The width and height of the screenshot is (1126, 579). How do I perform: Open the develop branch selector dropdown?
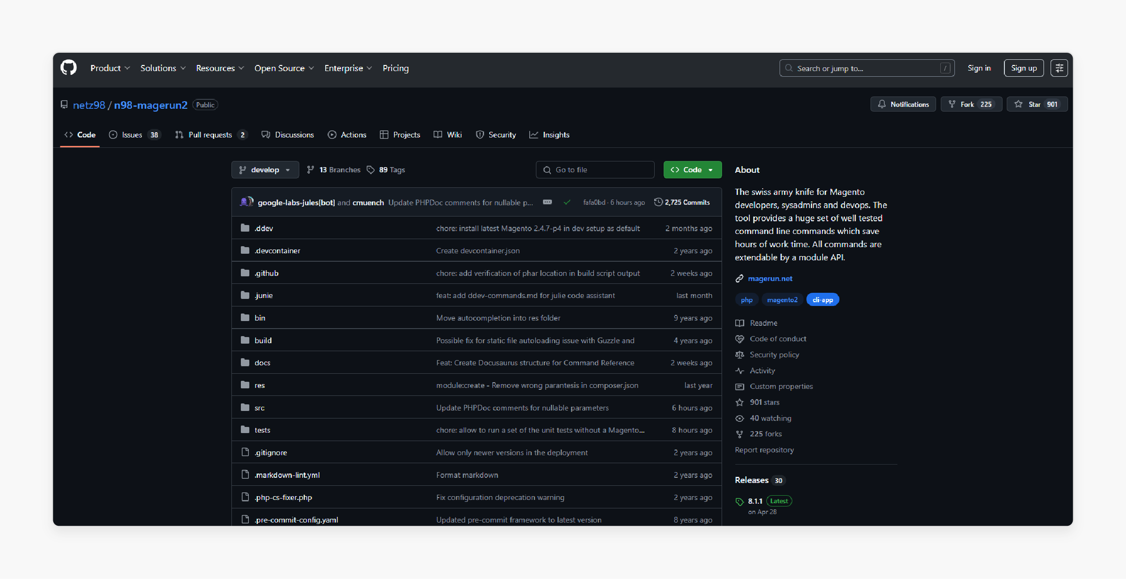click(x=265, y=169)
